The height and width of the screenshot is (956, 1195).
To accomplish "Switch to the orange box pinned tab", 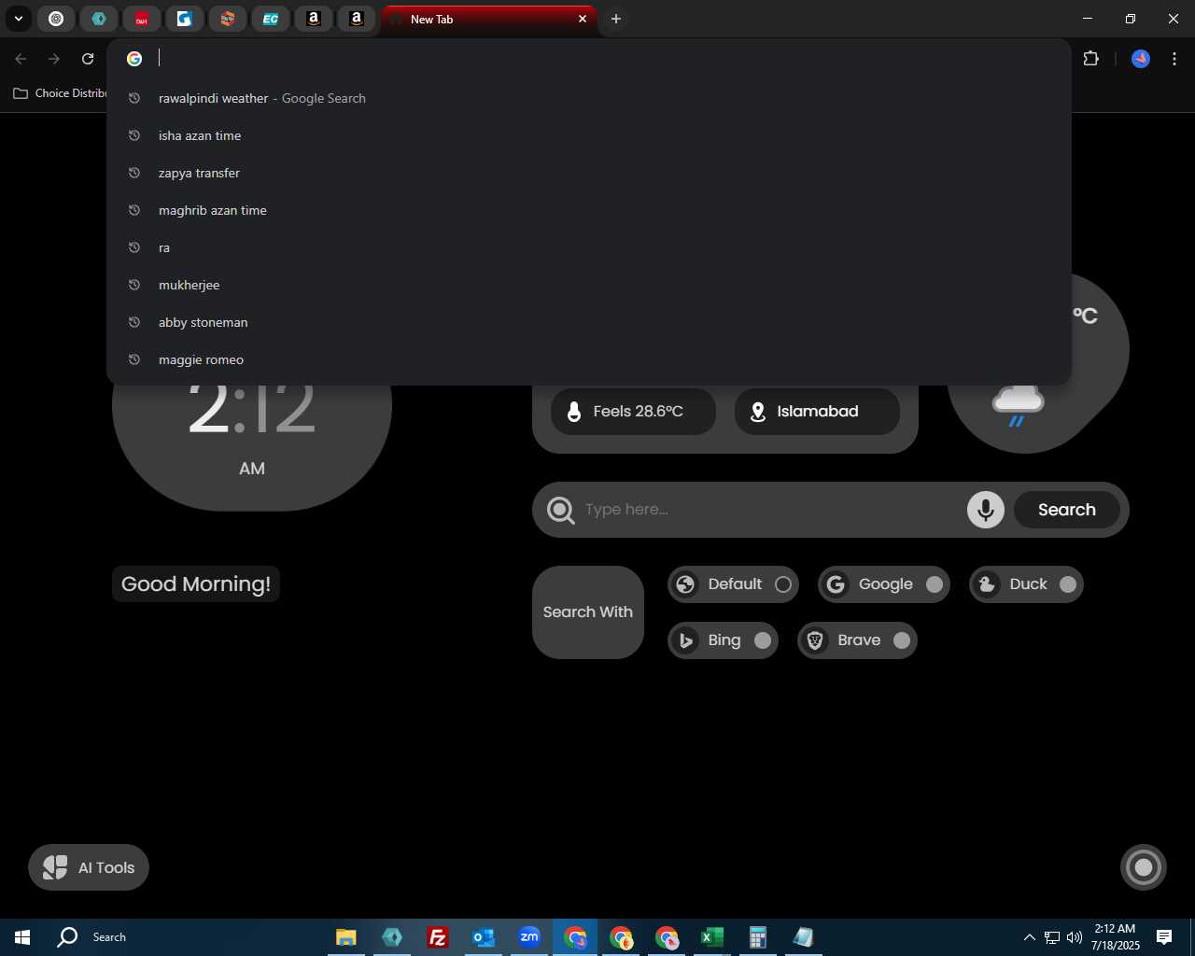I will pyautogui.click(x=228, y=19).
